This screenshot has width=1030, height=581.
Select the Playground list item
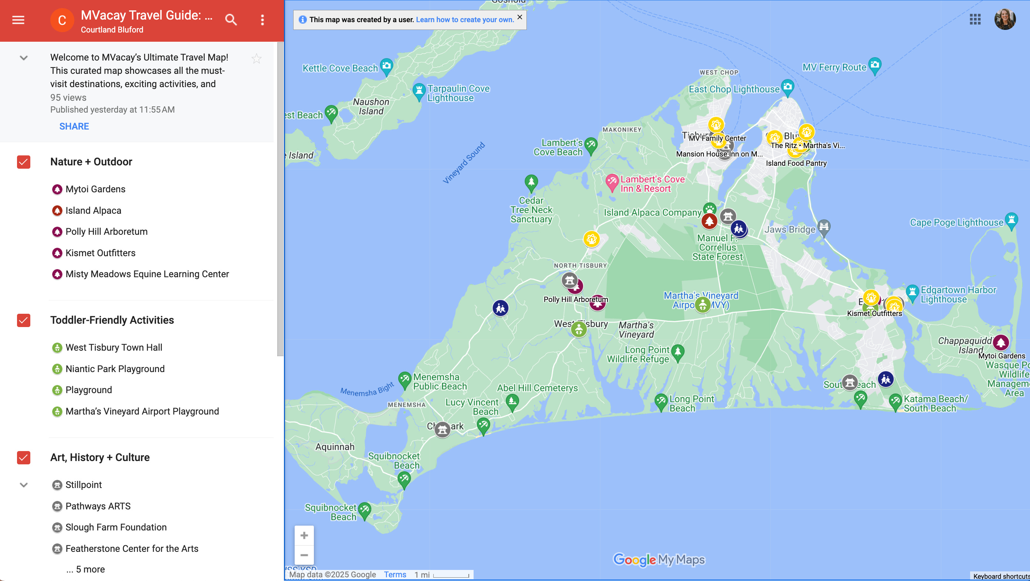[x=89, y=390]
